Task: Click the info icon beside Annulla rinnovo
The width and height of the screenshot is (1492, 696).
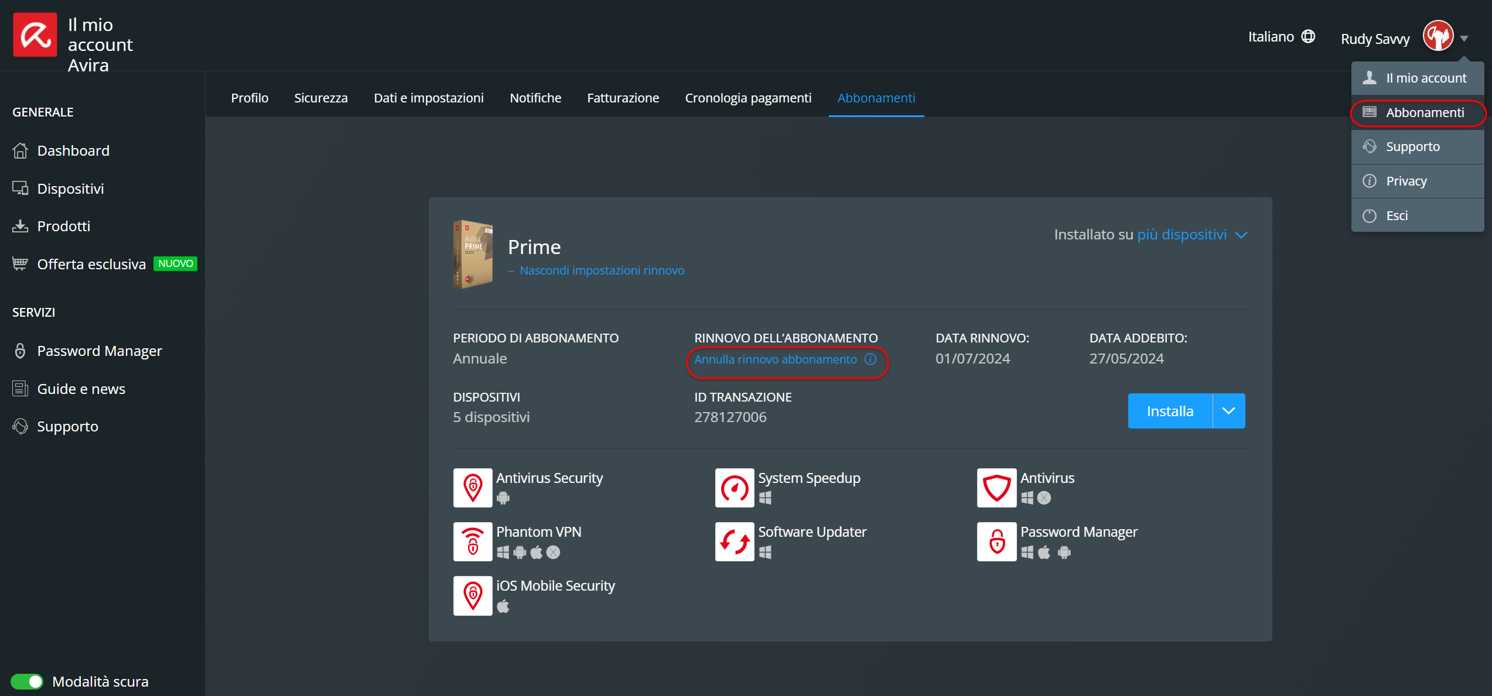Action: coord(870,359)
